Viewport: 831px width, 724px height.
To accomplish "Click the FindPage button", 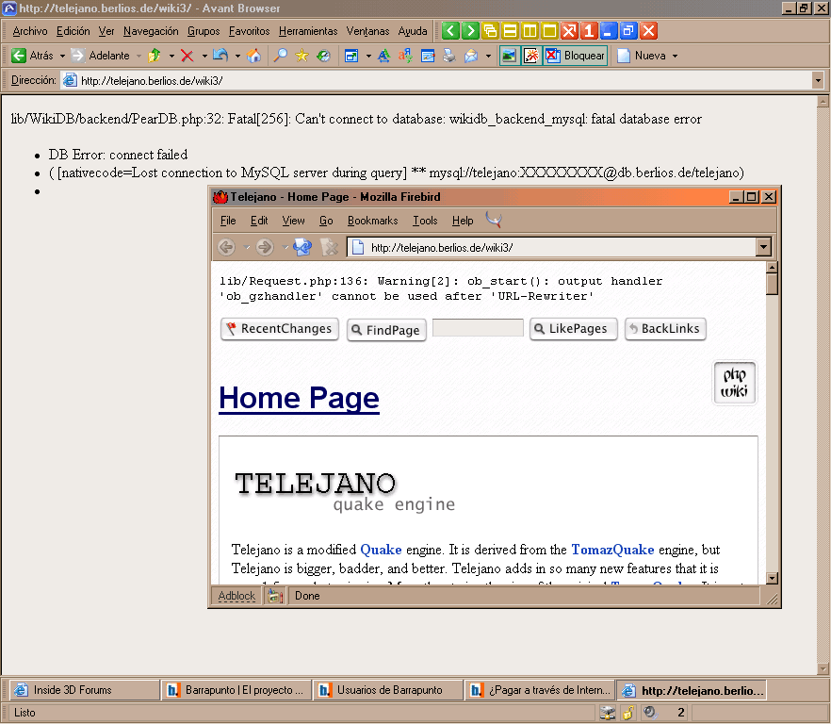I will point(387,330).
